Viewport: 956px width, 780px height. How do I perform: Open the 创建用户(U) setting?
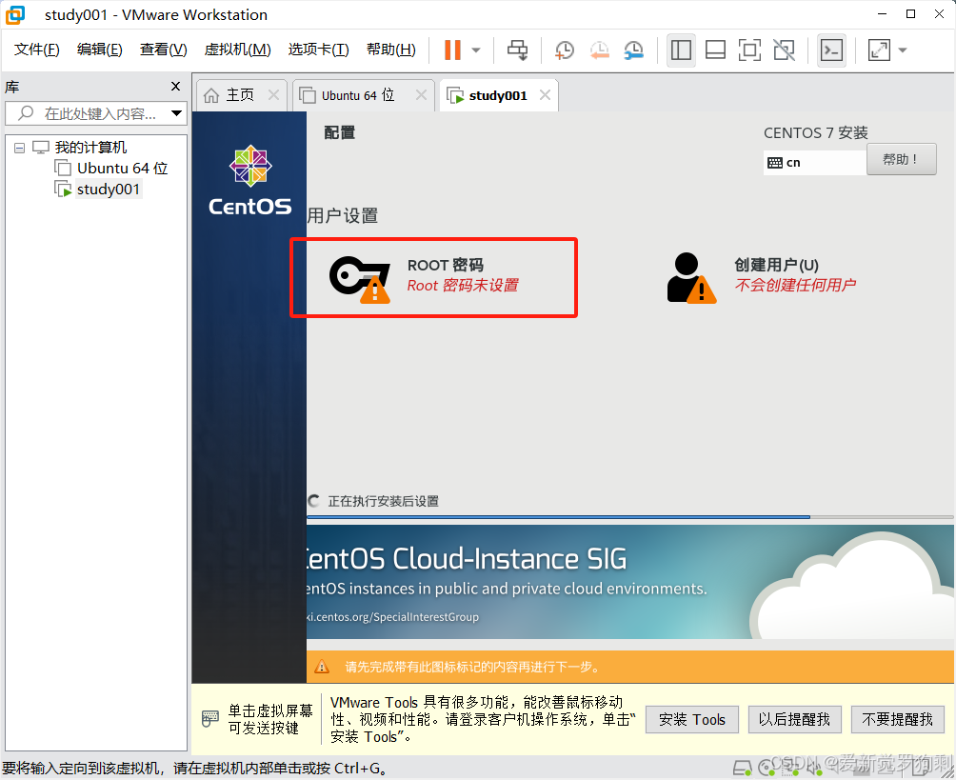(x=762, y=277)
